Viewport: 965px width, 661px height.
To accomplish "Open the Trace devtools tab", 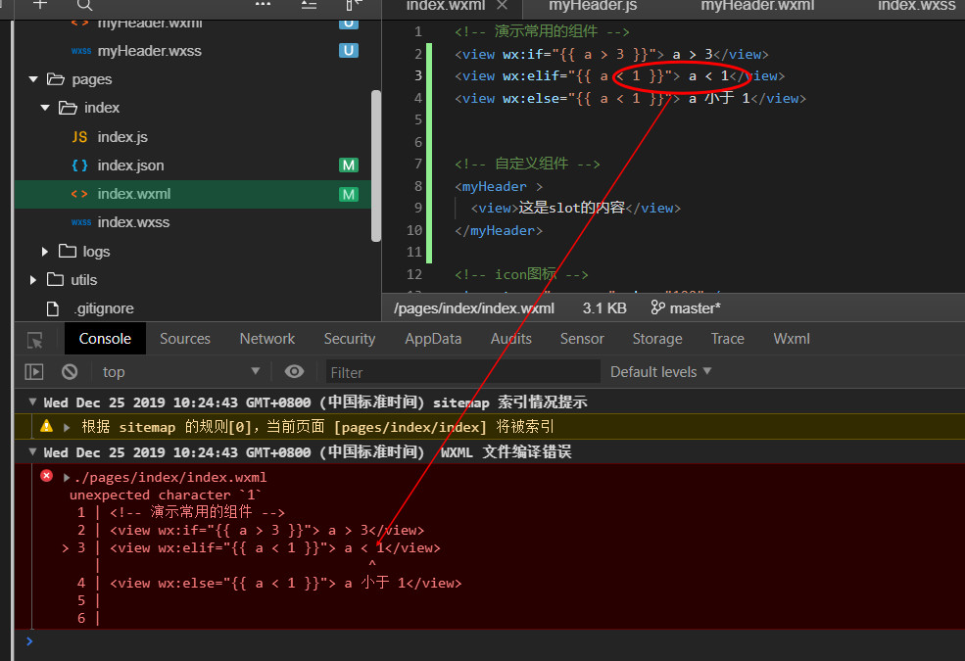I will 728,339.
